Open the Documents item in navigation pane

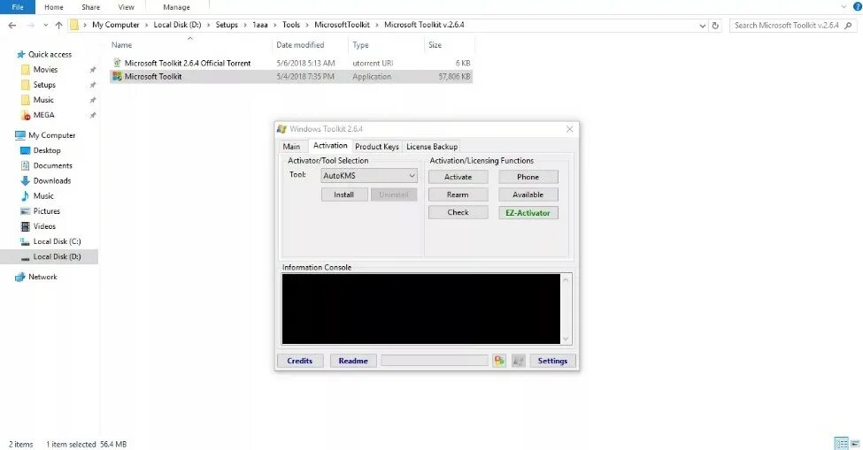coord(52,165)
